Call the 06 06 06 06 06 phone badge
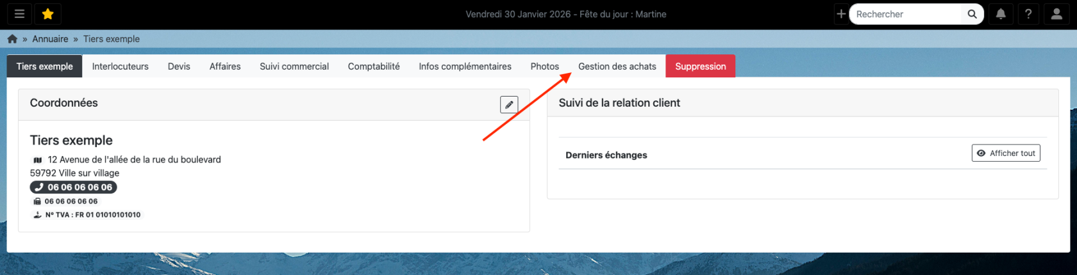The width and height of the screenshot is (1077, 275). (x=74, y=187)
